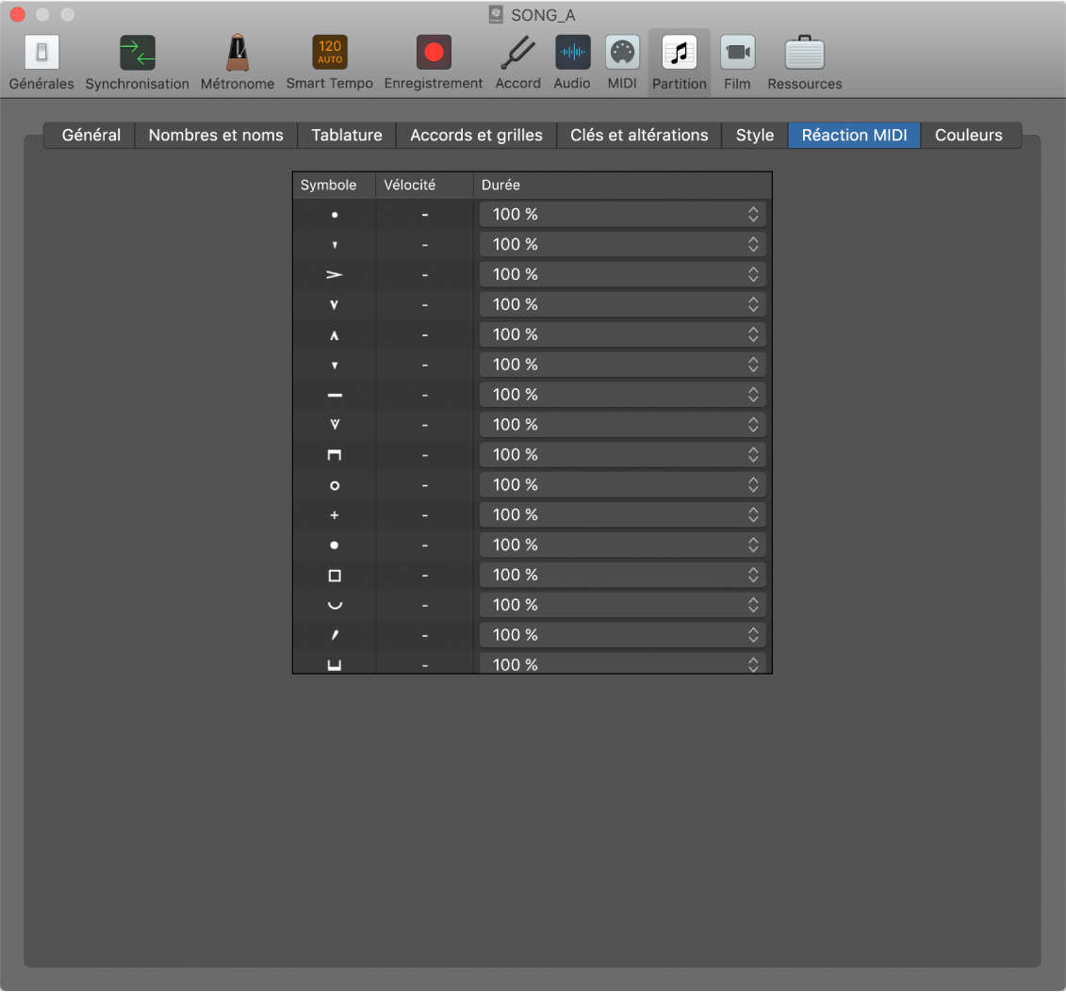The height and width of the screenshot is (992, 1066).
Task: Switch to the Tablature tab
Action: pos(346,135)
